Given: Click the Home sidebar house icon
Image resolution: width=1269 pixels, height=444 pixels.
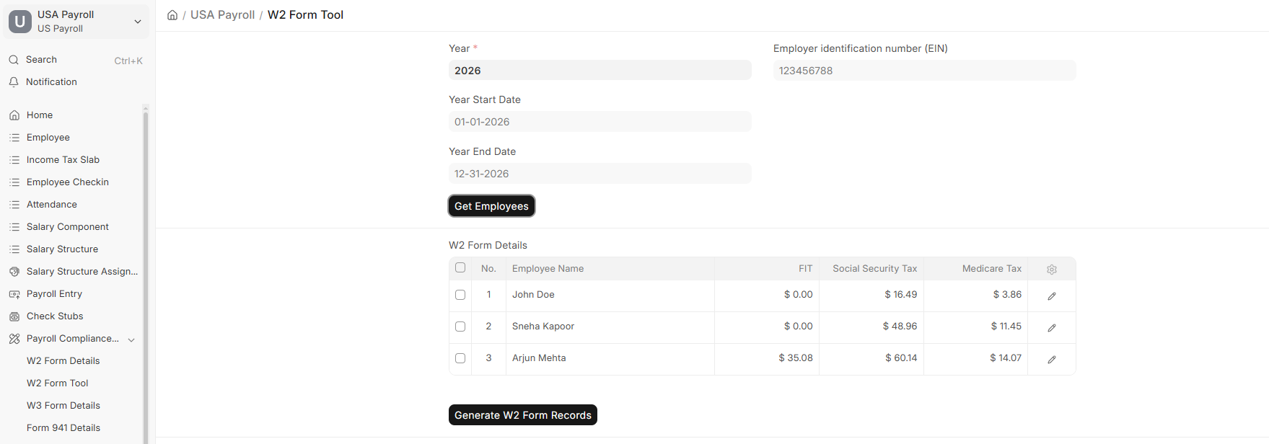Looking at the screenshot, I should coord(14,115).
